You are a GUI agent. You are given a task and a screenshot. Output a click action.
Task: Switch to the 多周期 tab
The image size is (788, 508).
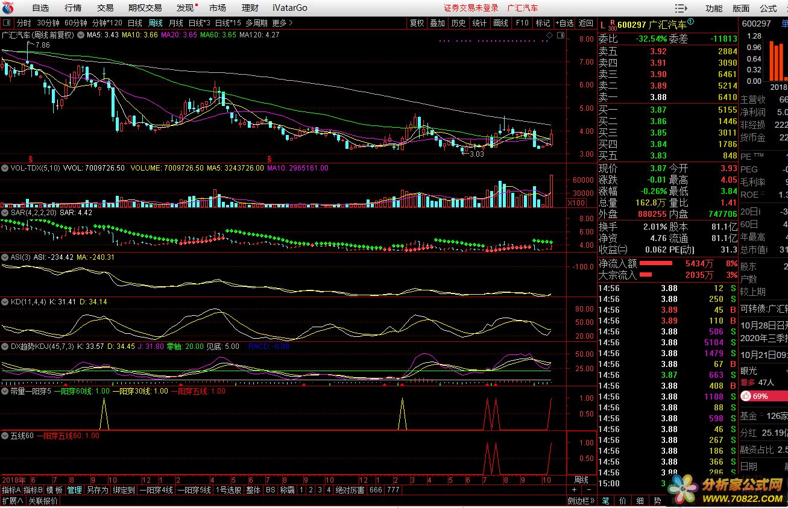point(257,23)
